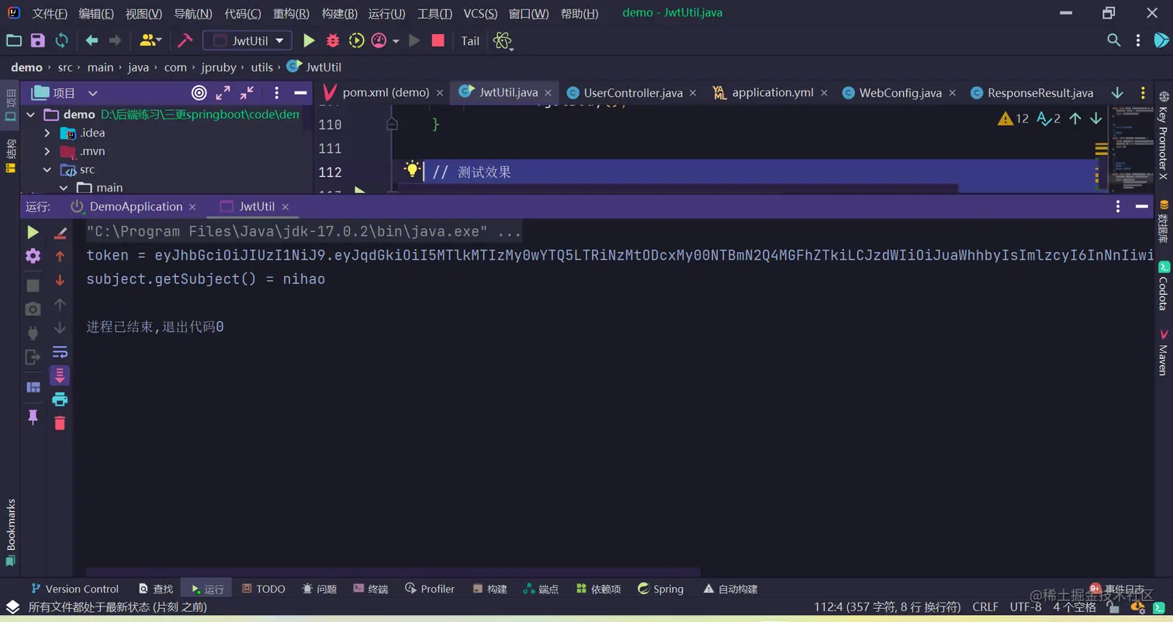Switch to application.yml tab
This screenshot has height=622, width=1173.
[772, 93]
